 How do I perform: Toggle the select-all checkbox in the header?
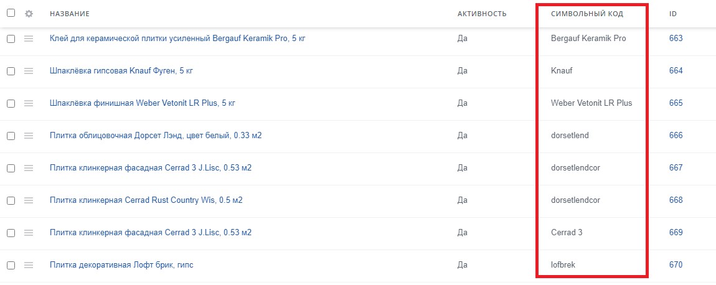click(11, 14)
